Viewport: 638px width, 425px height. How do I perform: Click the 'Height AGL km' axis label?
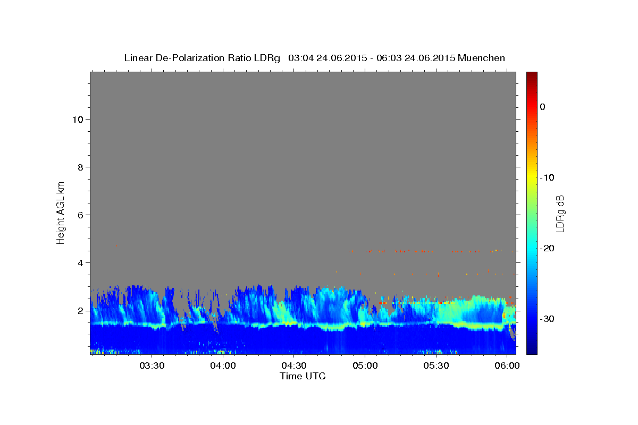point(61,212)
